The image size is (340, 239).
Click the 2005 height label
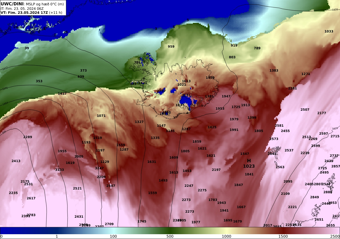pyautogui.click(x=79, y=156)
